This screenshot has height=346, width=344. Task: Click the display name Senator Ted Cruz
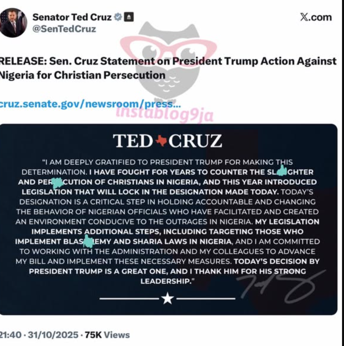(x=72, y=17)
